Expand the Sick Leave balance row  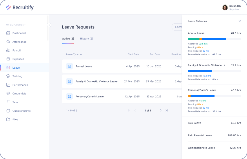[x=214, y=123]
